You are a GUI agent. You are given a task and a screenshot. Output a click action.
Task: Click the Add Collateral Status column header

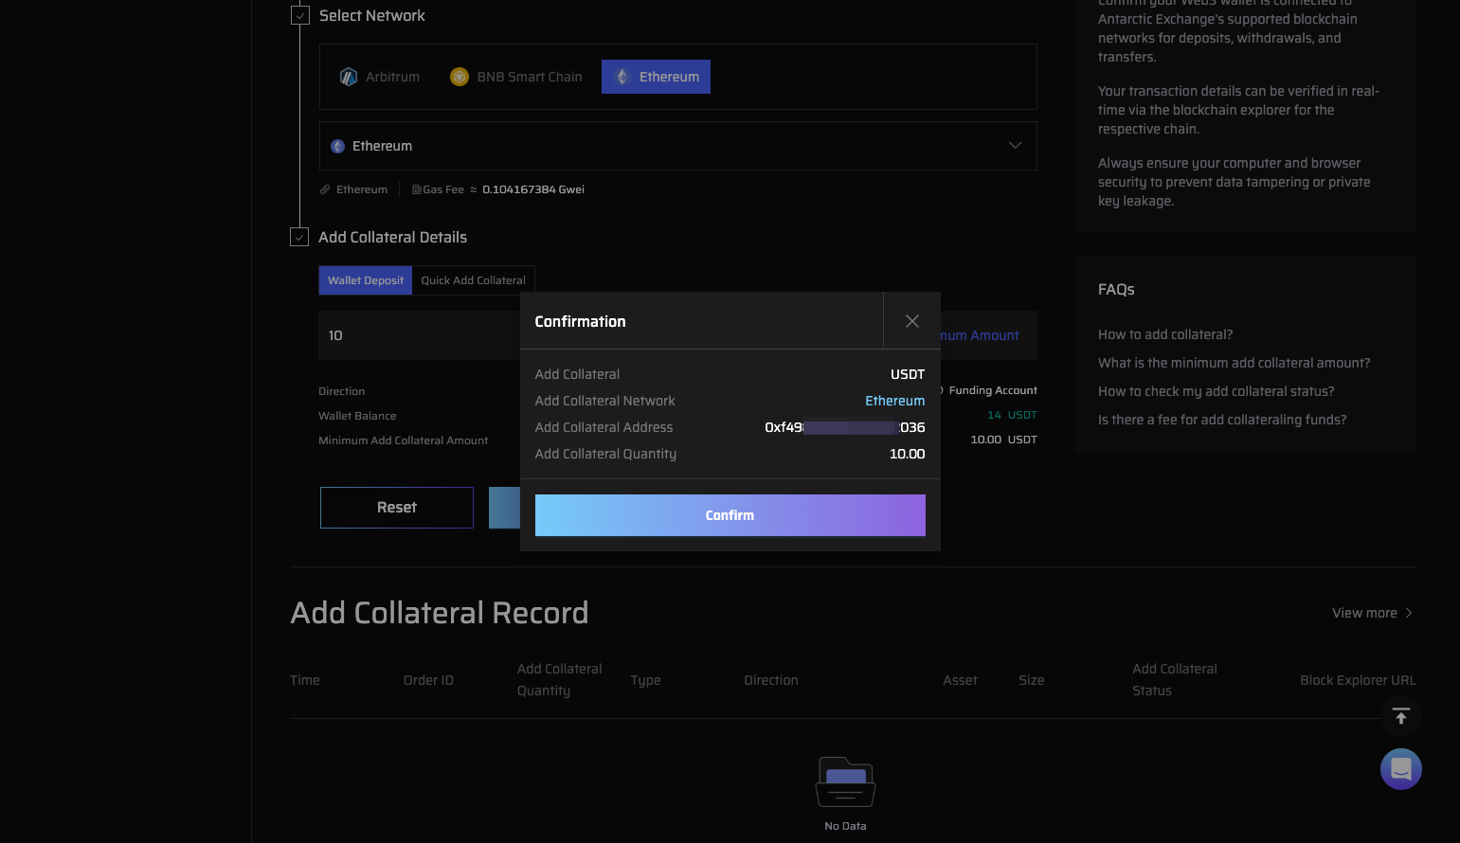(1175, 680)
